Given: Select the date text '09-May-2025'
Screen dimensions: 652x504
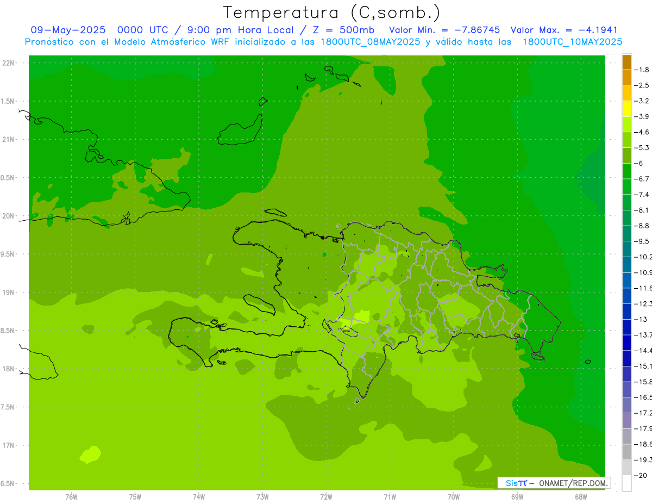Looking at the screenshot, I should click(x=68, y=30).
